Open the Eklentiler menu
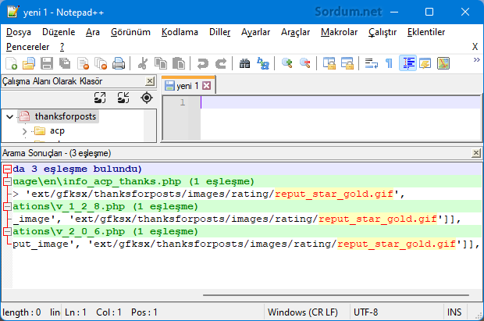The width and height of the screenshot is (484, 321). click(x=426, y=32)
